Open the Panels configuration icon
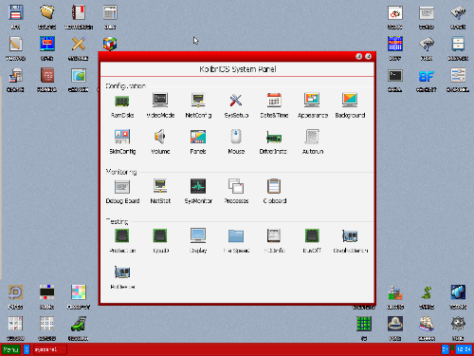Screen dimensions: 474x356 198,137
